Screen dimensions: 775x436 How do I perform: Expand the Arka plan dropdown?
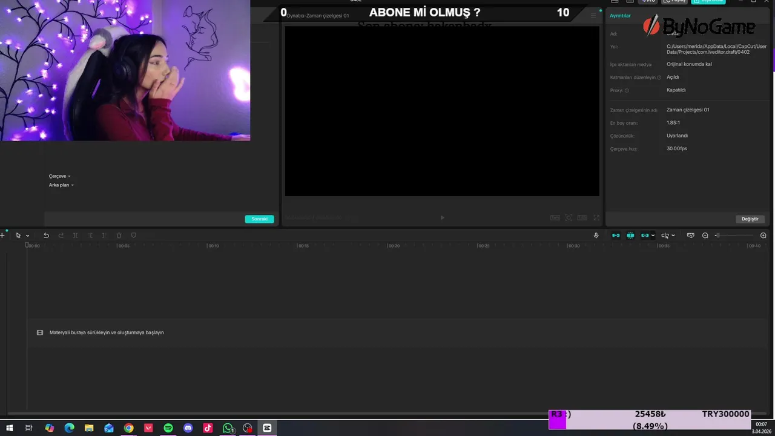pyautogui.click(x=61, y=185)
